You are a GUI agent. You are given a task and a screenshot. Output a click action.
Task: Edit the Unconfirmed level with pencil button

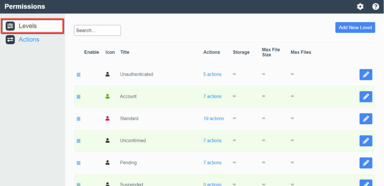tap(366, 141)
